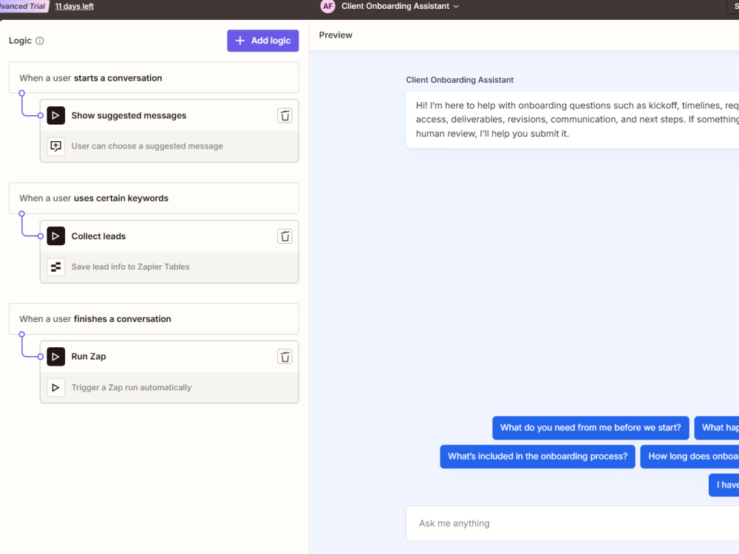Click the black play icon beside Run Zap
Screen dimensions: 739x554
pos(55,357)
